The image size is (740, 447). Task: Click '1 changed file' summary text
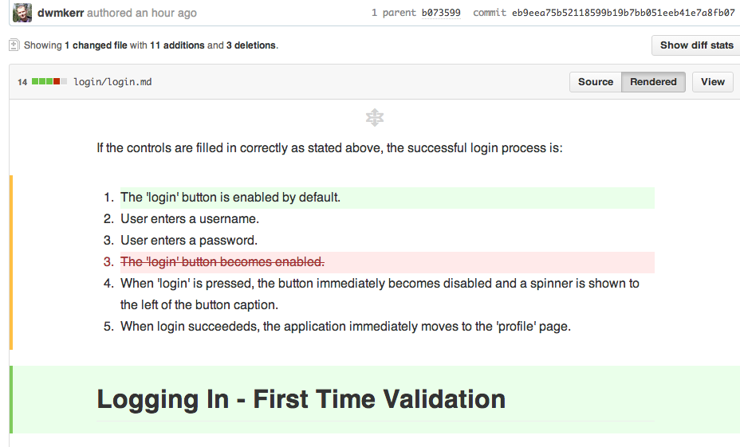[96, 45]
